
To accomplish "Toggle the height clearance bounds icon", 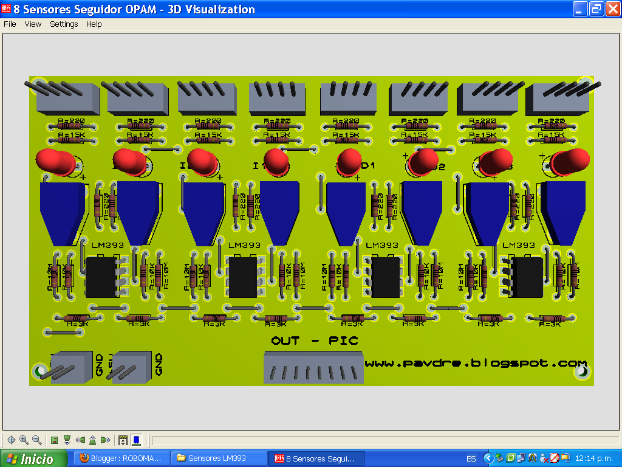I will tap(123, 440).
